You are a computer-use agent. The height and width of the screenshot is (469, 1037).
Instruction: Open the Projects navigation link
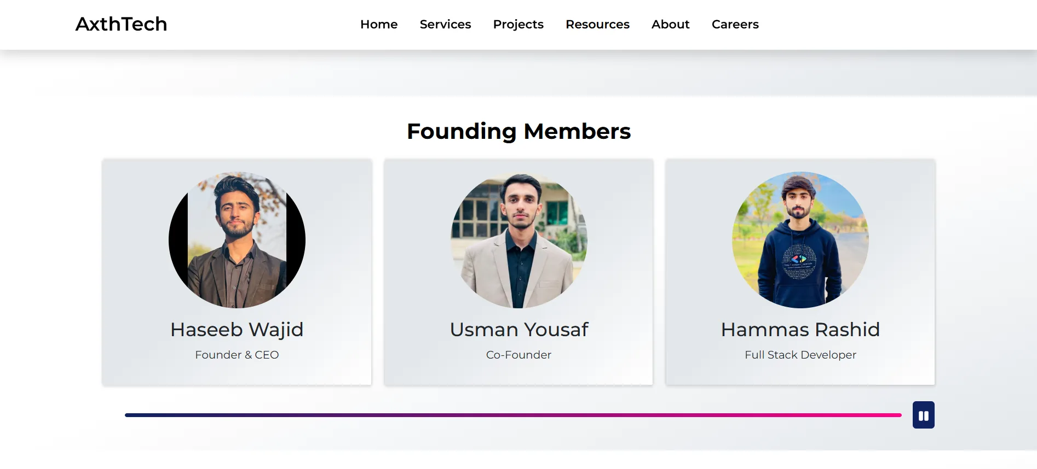coord(518,25)
